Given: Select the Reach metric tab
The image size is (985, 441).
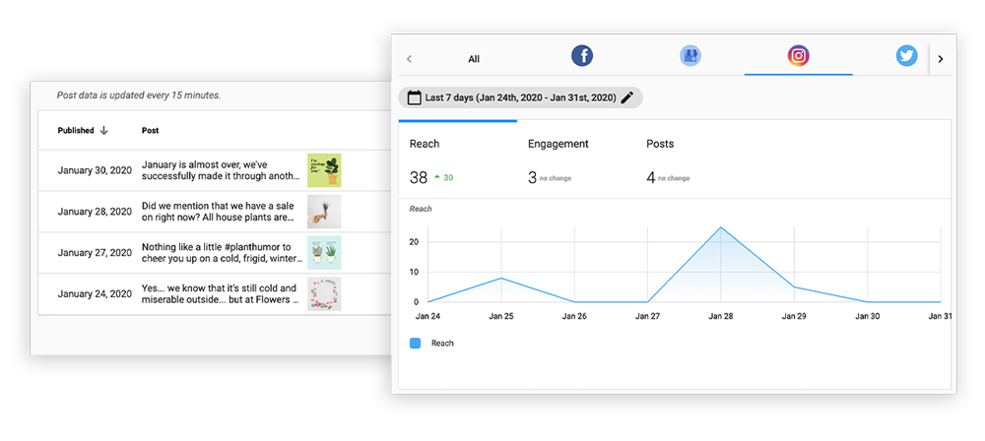Looking at the screenshot, I should (x=425, y=144).
